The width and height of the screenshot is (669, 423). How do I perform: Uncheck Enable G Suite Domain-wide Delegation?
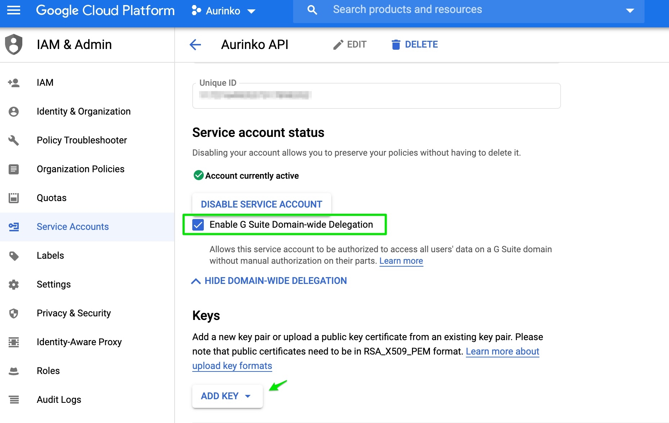198,224
